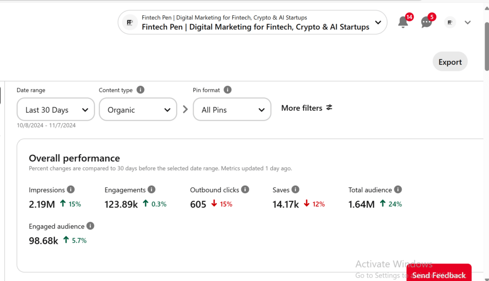The height and width of the screenshot is (281, 489).
Task: Click the 14.17k saves value
Action: tap(286, 204)
